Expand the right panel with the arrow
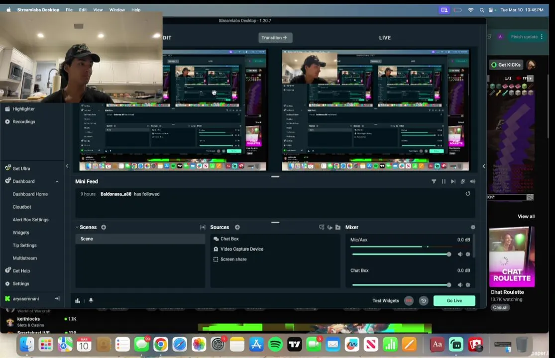The image size is (555, 358). (x=483, y=166)
